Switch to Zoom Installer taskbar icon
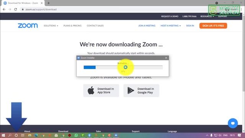245x138 pixels. pos(116,135)
